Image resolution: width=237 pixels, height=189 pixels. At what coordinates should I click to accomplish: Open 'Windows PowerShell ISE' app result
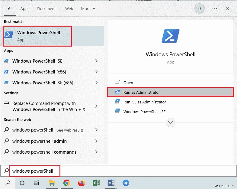tap(52, 61)
